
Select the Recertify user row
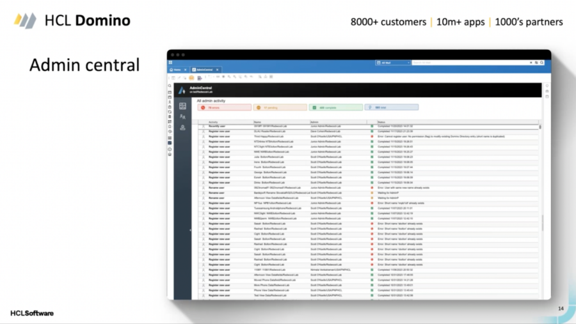click(x=369, y=127)
